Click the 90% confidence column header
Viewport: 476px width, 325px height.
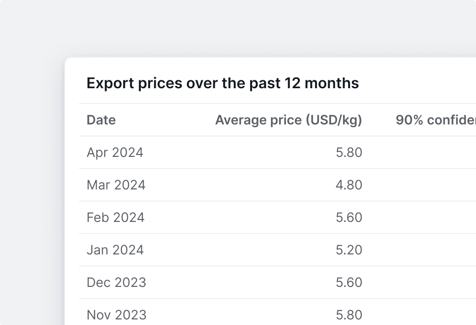(435, 120)
